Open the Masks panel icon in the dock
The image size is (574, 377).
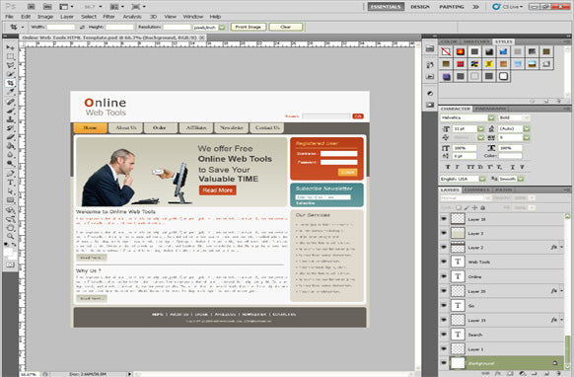430,105
